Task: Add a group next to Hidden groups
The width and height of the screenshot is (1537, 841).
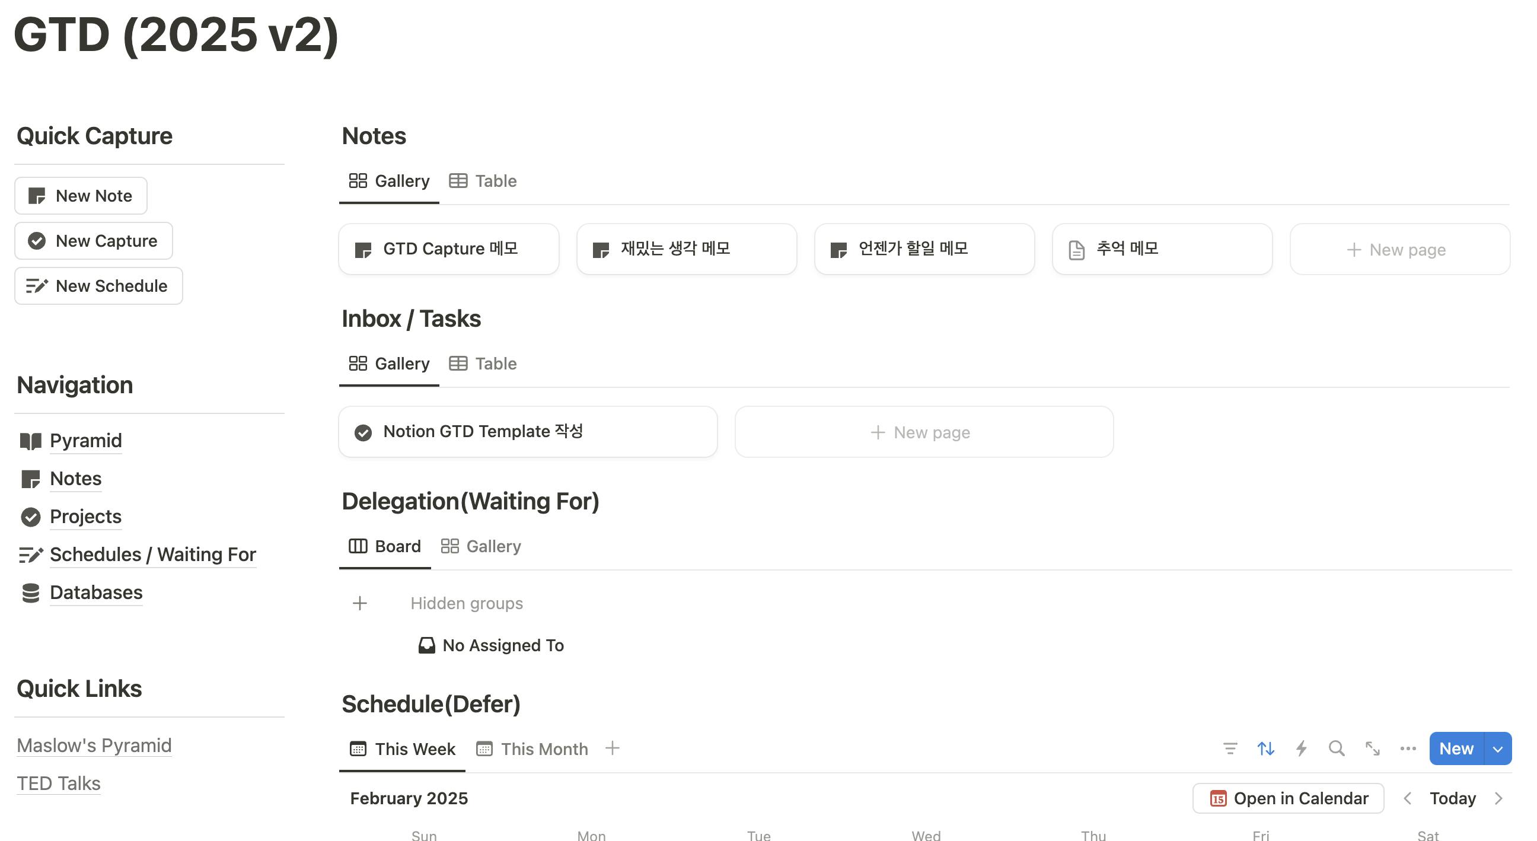Action: click(360, 603)
